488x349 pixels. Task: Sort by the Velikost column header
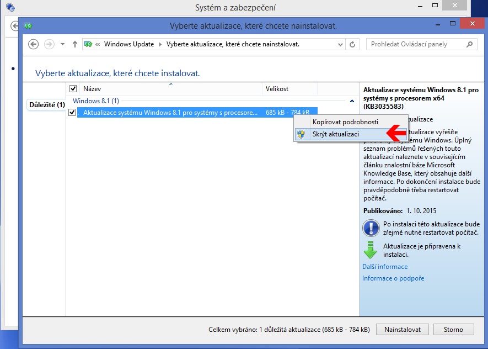[277, 88]
